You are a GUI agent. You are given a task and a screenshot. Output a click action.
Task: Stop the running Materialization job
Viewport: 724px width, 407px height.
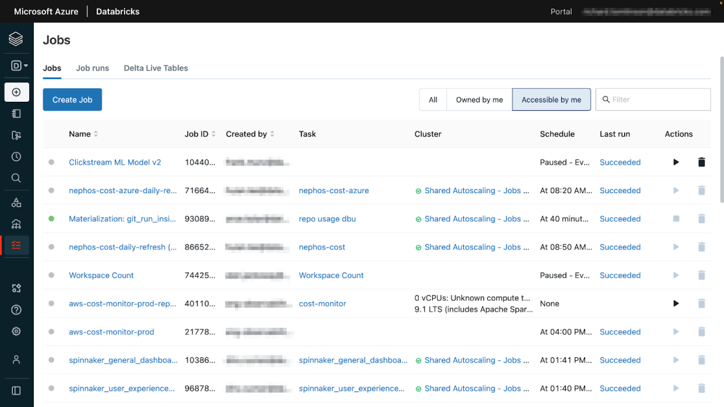click(x=676, y=219)
